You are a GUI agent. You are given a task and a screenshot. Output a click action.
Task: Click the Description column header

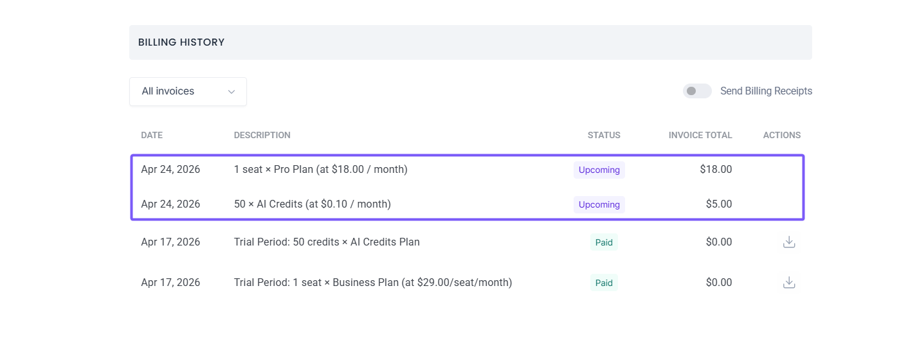click(x=262, y=136)
